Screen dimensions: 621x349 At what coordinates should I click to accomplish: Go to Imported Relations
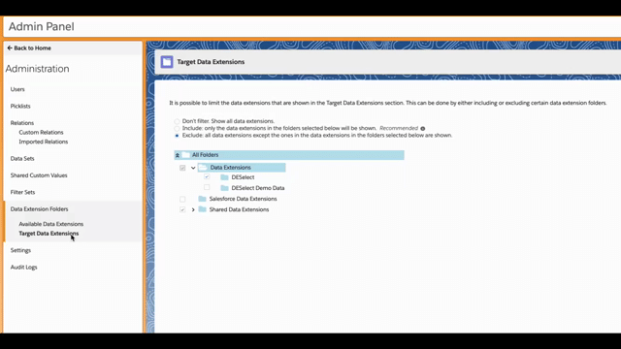44,142
